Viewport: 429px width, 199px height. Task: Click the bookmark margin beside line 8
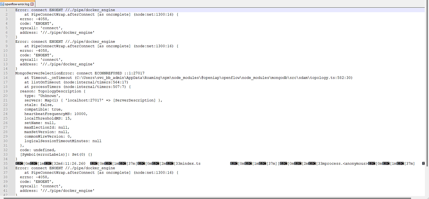coord(11,41)
